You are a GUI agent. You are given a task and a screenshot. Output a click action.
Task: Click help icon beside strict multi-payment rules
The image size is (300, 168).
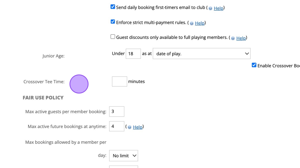(192, 23)
